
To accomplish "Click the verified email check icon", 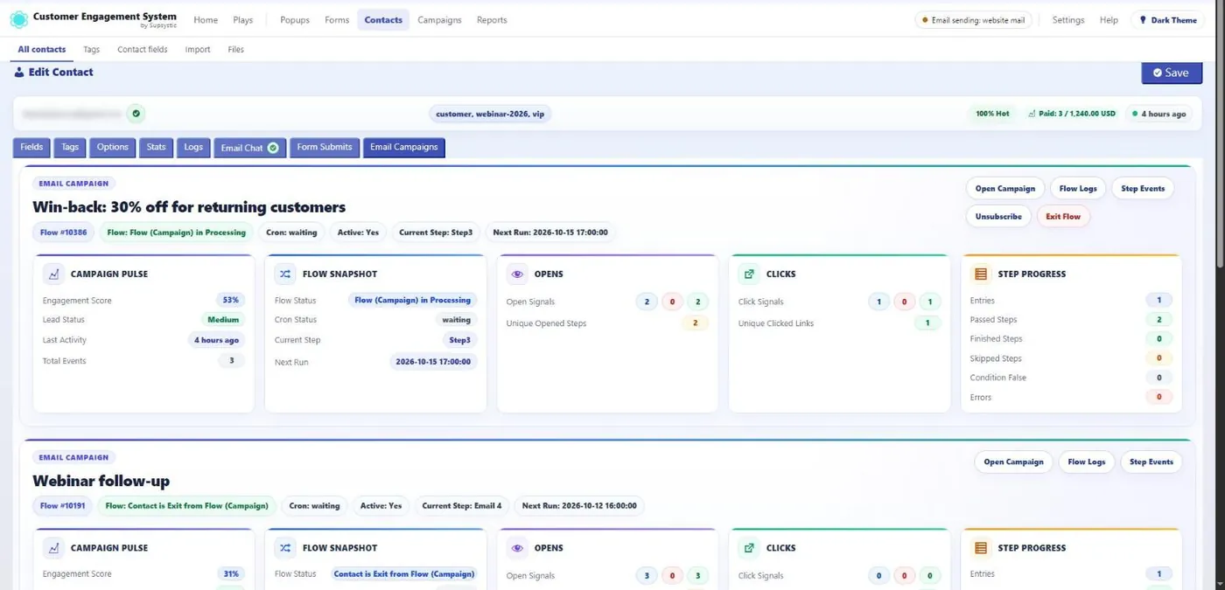I will (136, 114).
